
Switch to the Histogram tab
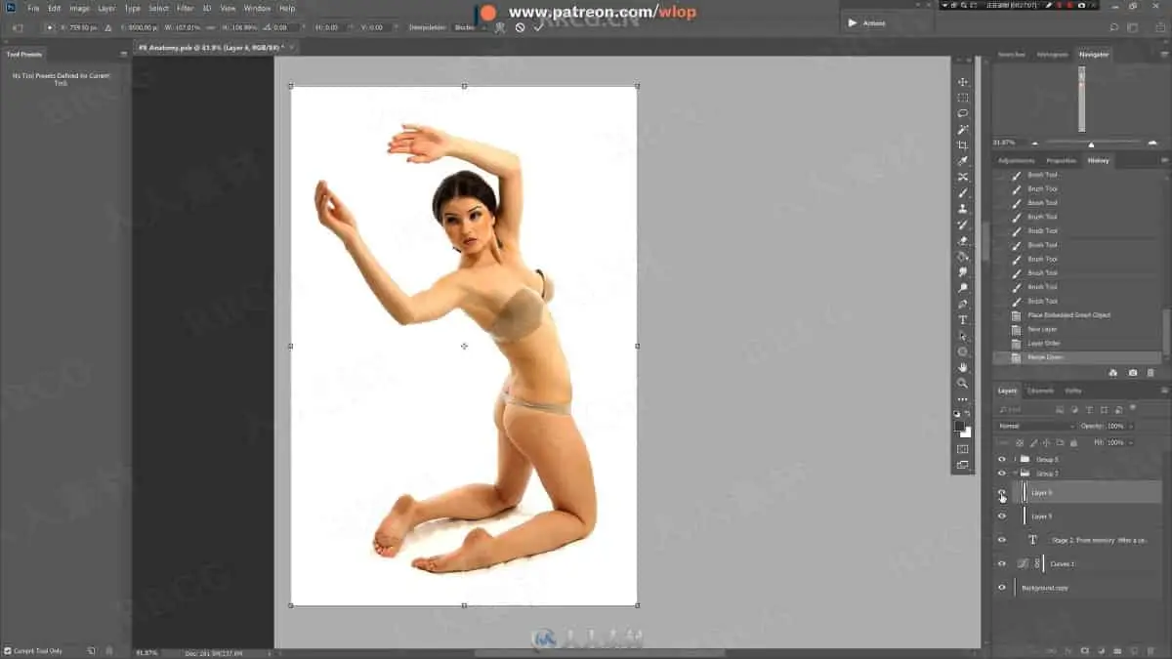pos(1052,55)
